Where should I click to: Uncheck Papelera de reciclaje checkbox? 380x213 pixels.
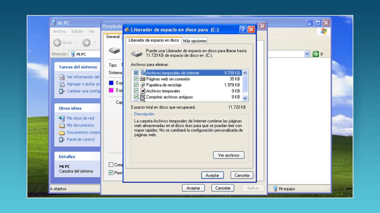click(136, 85)
